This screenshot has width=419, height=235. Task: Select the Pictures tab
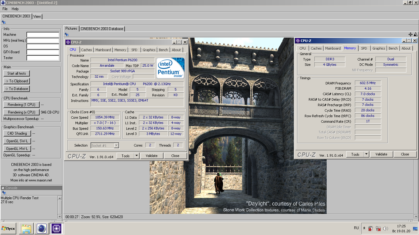[x=71, y=28]
